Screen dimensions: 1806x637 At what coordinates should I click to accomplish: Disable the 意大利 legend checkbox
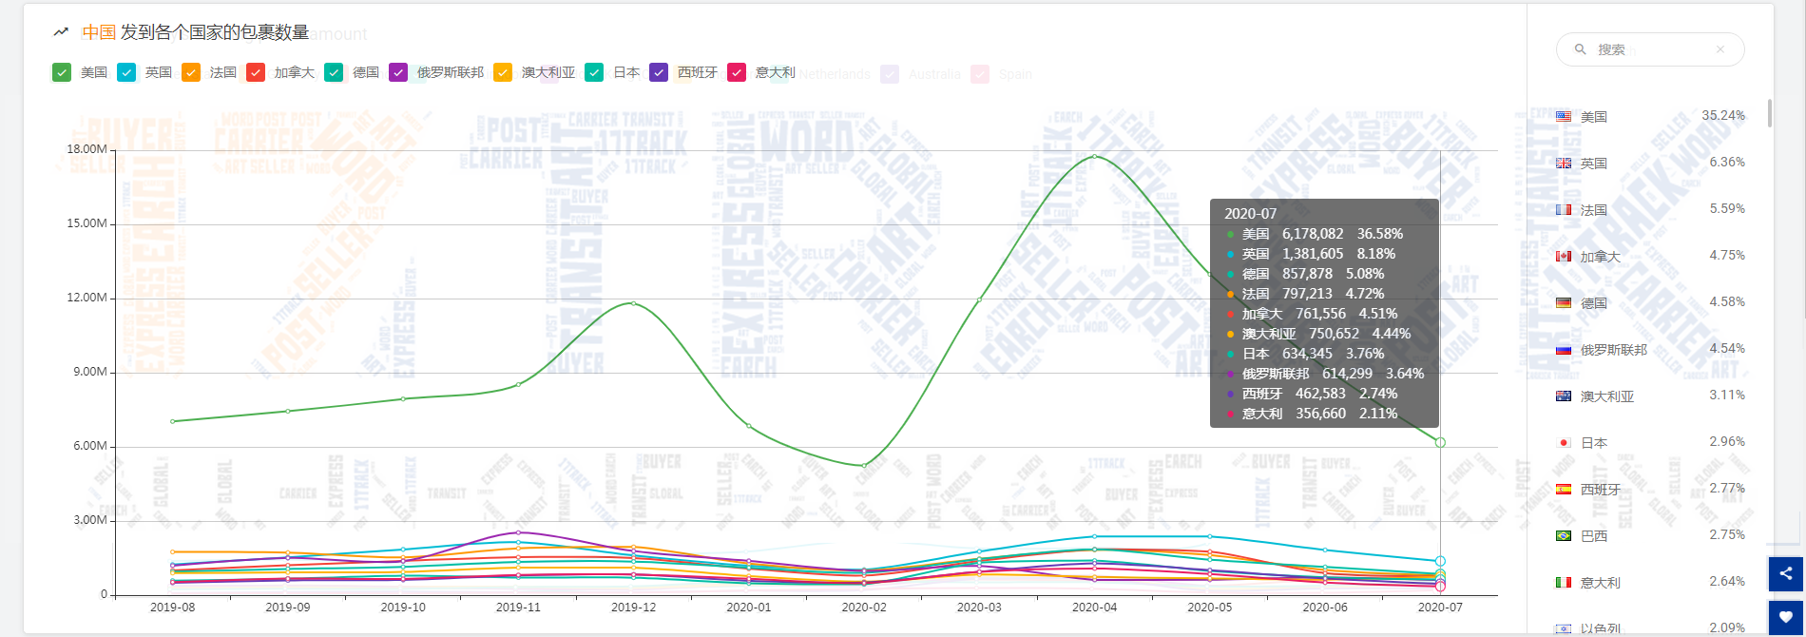coord(737,72)
